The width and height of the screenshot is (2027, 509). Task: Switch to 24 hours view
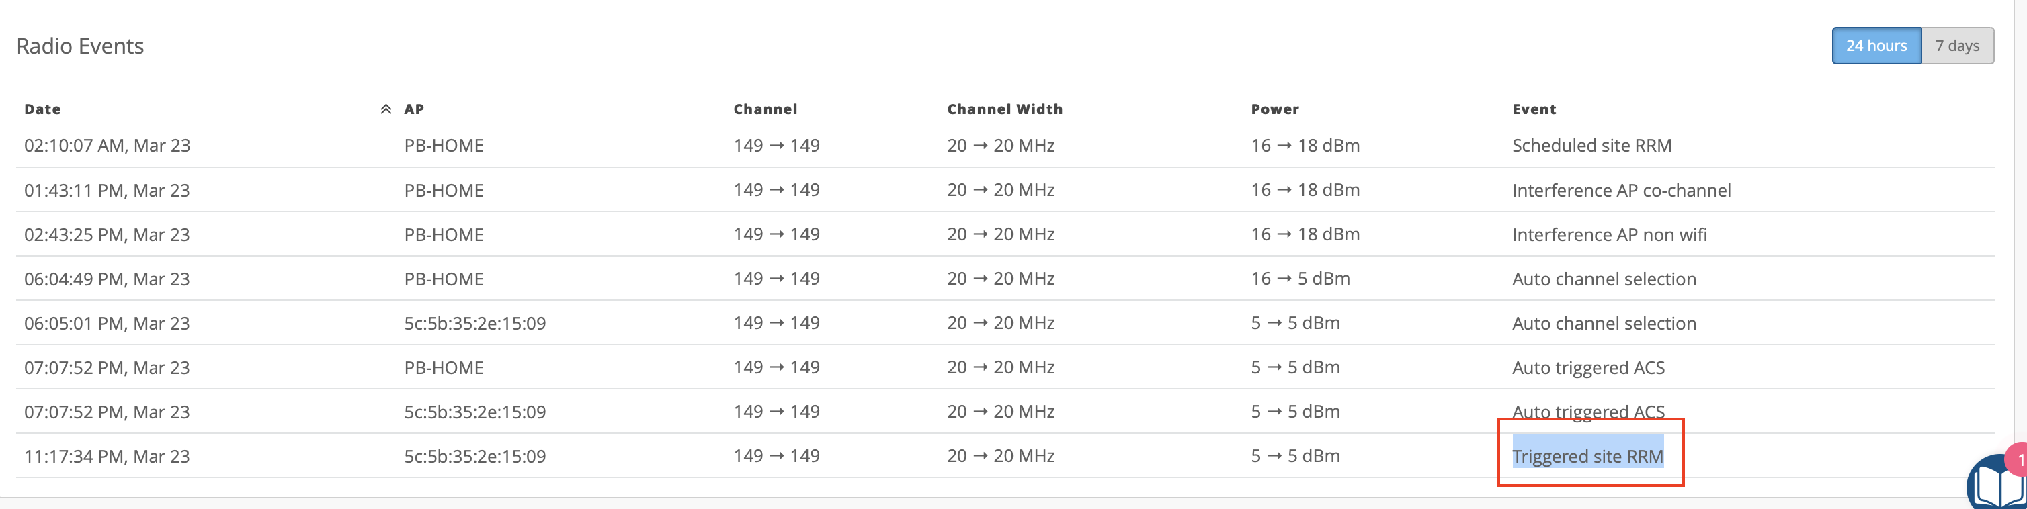pyautogui.click(x=1876, y=46)
